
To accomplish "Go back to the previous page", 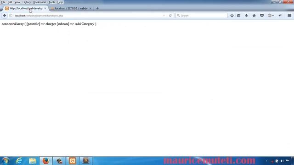I will coord(5,16).
